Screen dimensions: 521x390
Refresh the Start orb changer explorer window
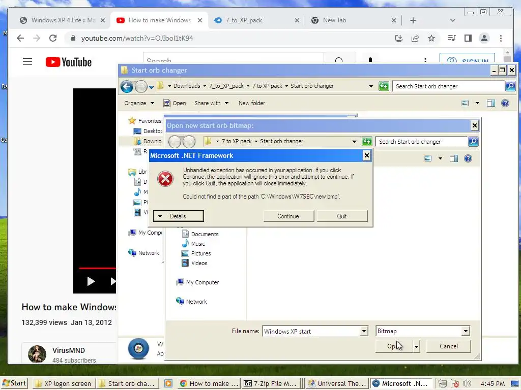click(x=384, y=86)
